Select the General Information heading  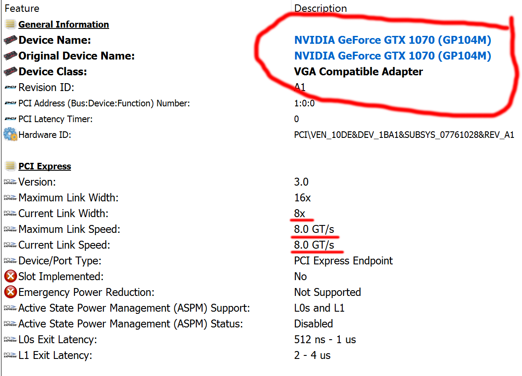[64, 25]
